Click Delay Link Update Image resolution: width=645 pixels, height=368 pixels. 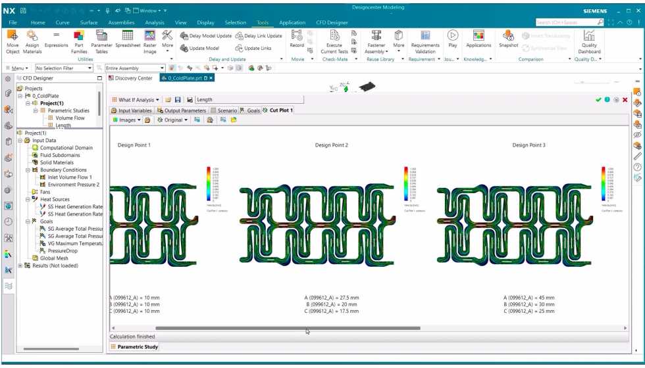[x=259, y=35]
